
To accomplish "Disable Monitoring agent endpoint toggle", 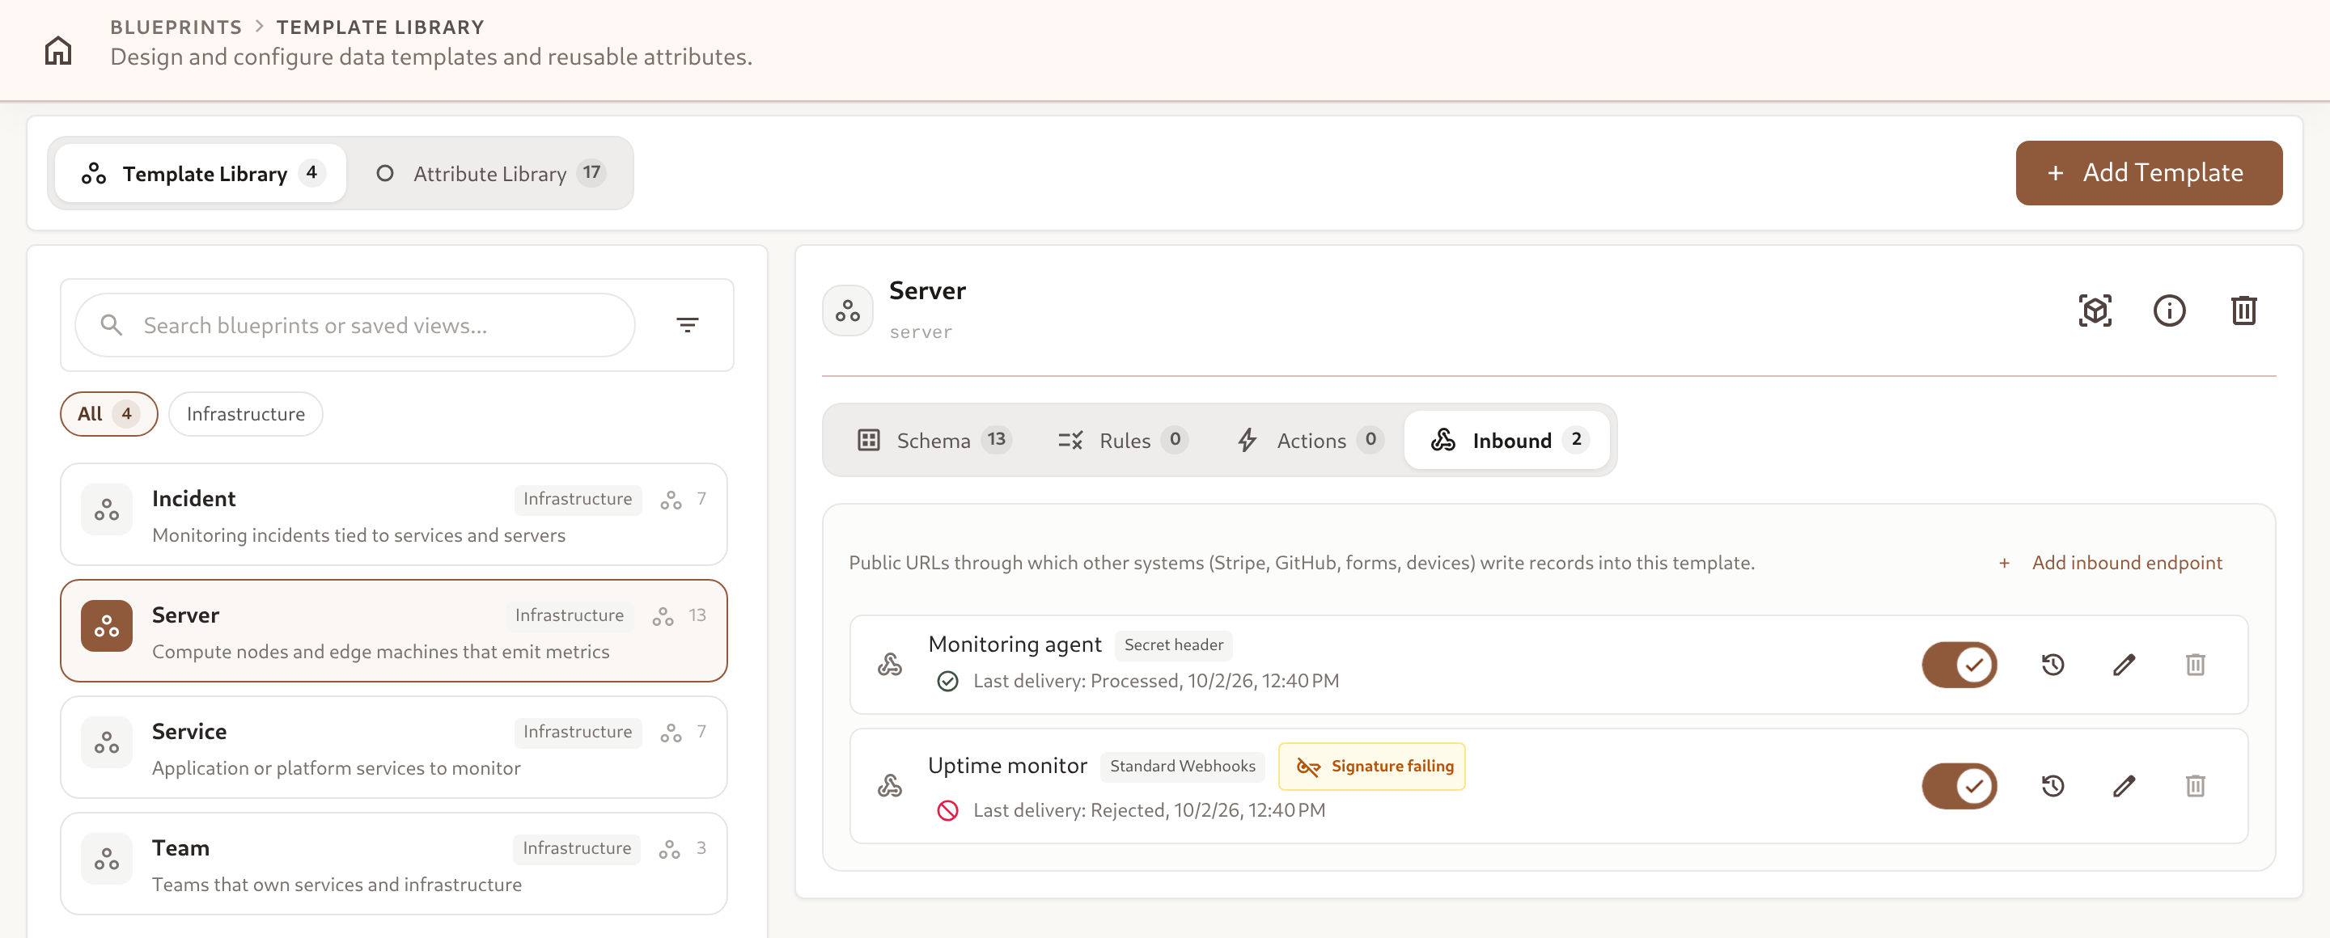I will tap(1959, 664).
